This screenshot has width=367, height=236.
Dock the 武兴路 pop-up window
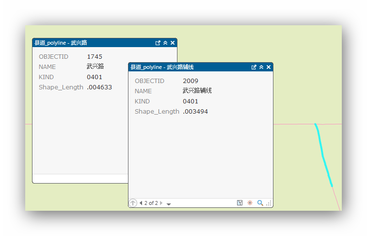[x=158, y=43]
